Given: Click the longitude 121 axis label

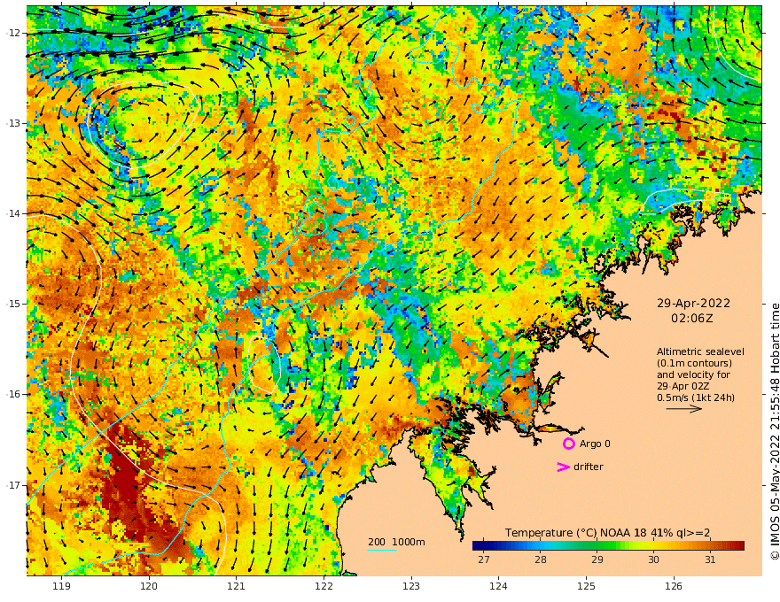Looking at the screenshot, I should 237,586.
